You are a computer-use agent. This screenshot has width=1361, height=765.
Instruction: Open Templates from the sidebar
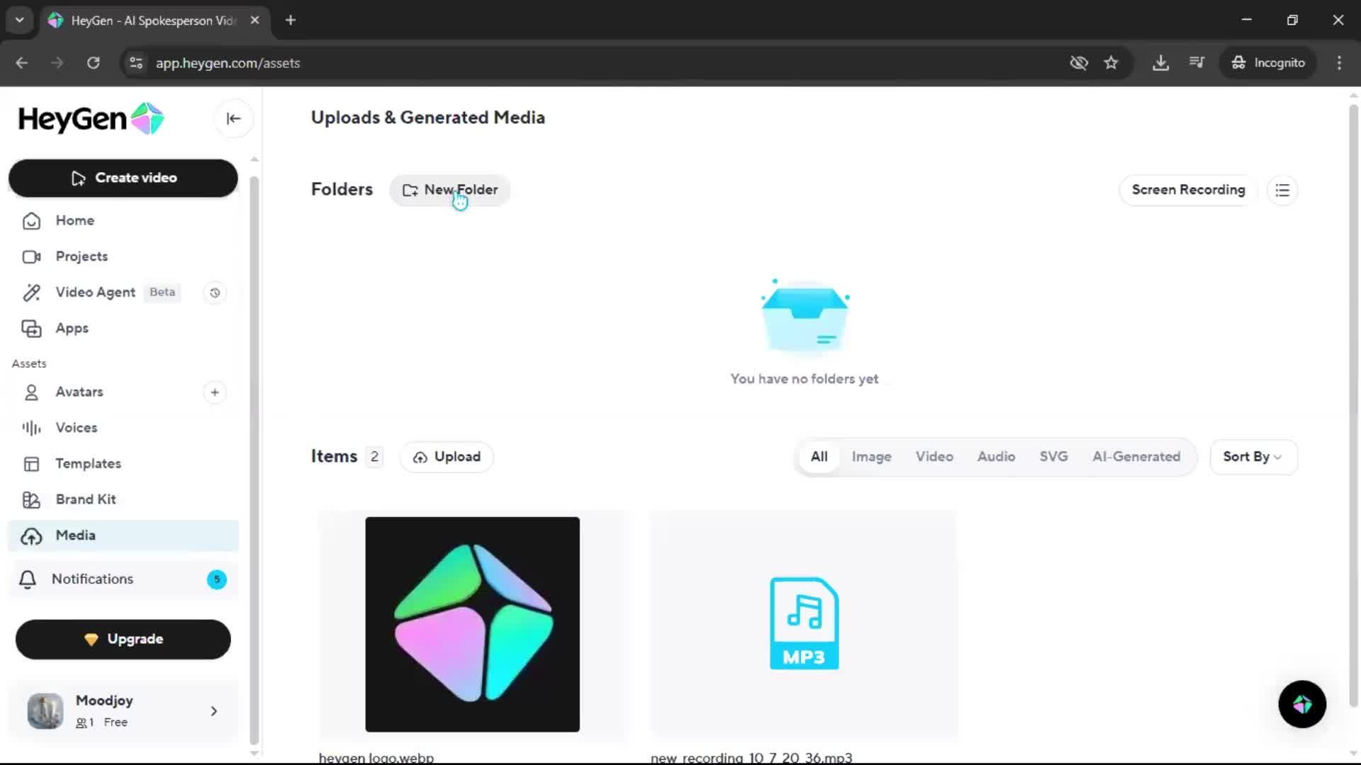(89, 464)
